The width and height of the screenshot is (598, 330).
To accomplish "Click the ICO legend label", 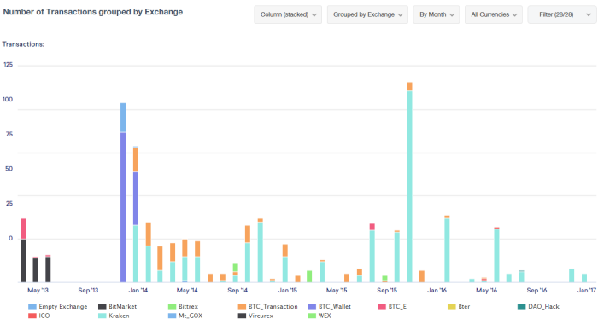I will pos(44,316).
